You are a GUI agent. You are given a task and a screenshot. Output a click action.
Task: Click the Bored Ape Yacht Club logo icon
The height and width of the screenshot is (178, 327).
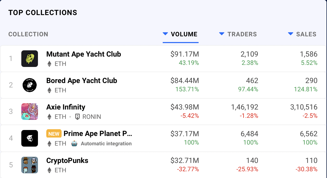(x=30, y=85)
